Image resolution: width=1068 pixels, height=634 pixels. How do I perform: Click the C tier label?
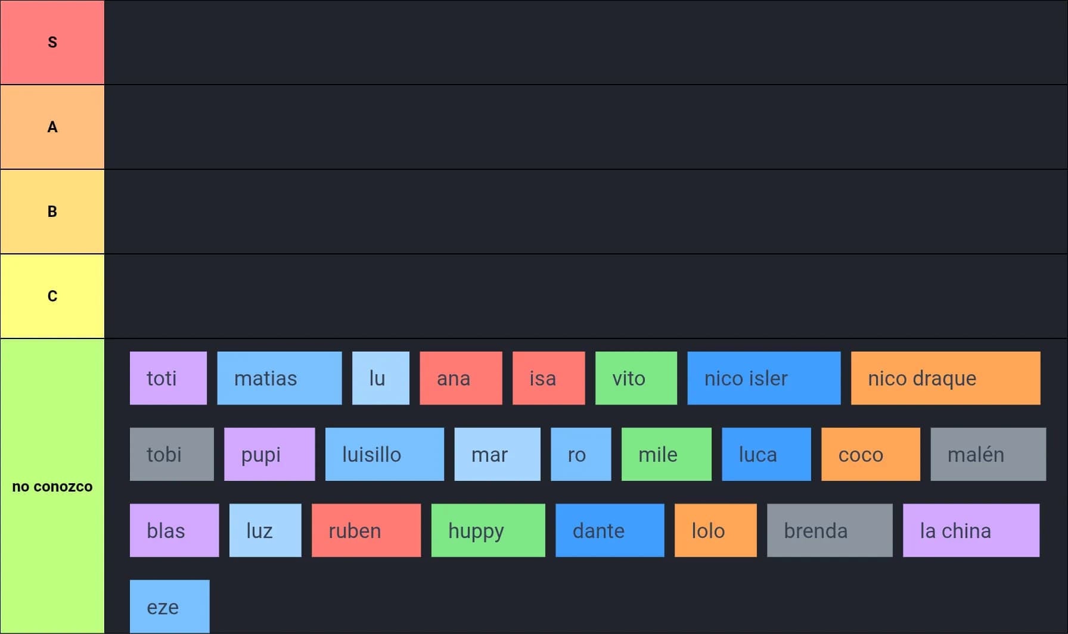point(52,296)
